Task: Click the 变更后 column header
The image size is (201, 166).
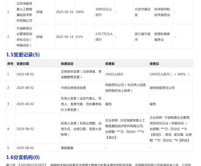Action: point(154,64)
